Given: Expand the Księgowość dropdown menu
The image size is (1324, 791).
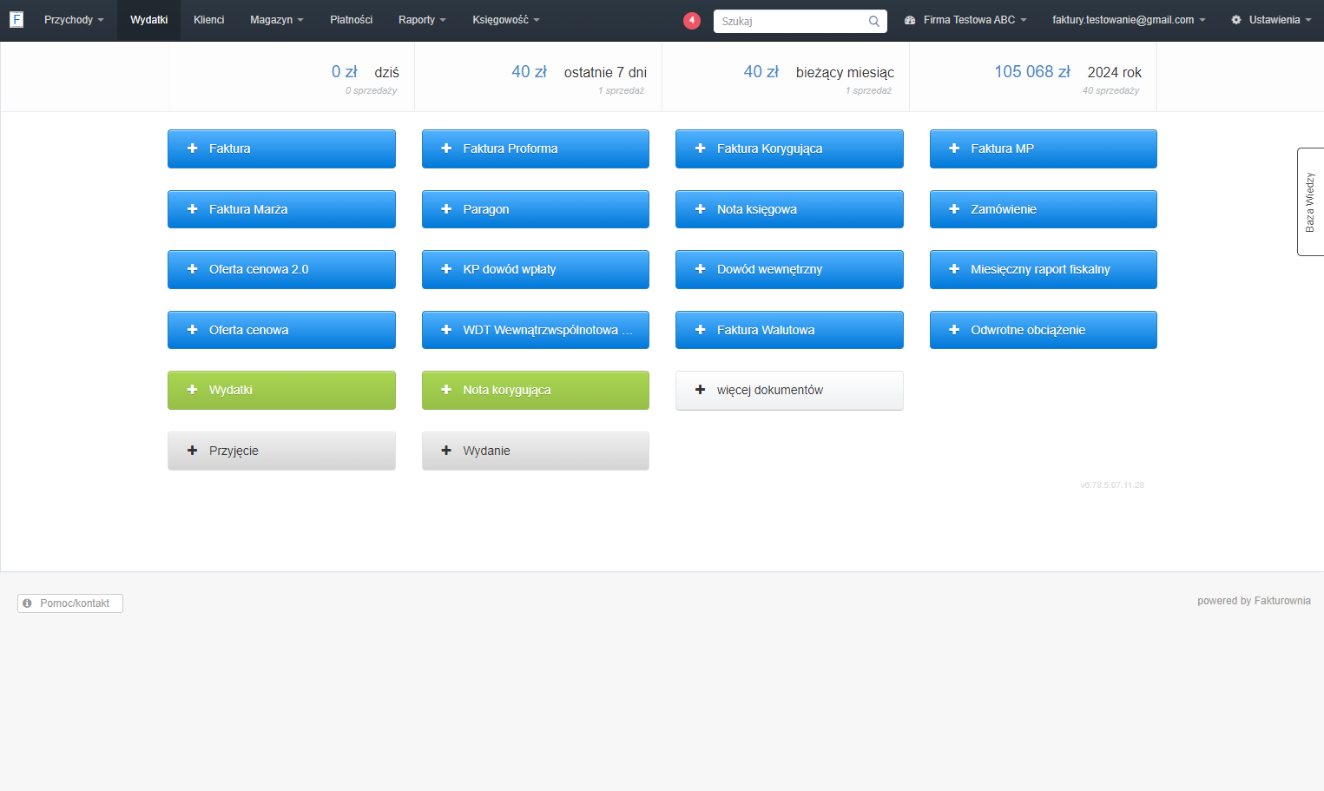Looking at the screenshot, I should (x=506, y=20).
